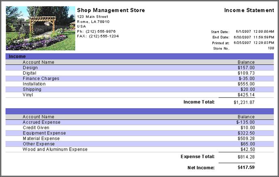This screenshot has width=279, height=177.
Task: Click the Equipment Expense account name
Action: click(44, 133)
